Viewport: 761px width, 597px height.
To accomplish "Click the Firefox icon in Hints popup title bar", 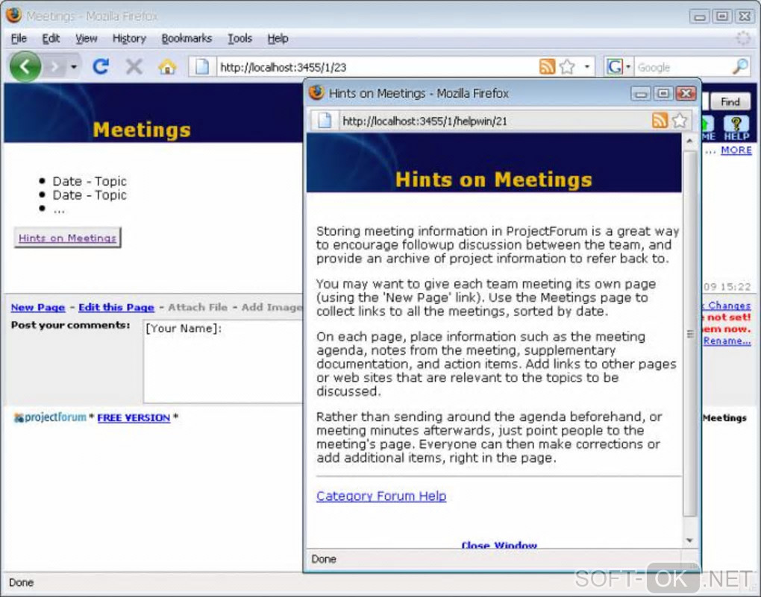I will pyautogui.click(x=316, y=92).
